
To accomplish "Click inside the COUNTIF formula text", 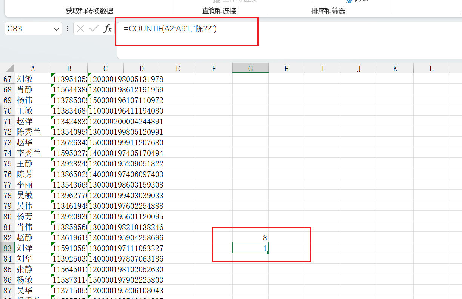I will point(170,29).
